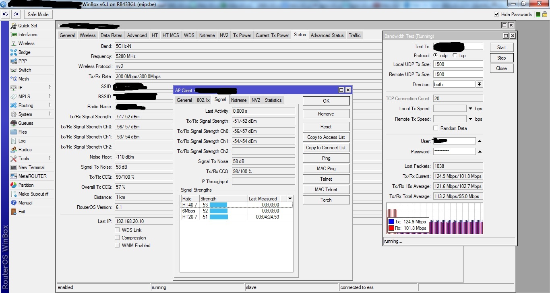Screen dimensions: 550x293
Task: Click the undo arrow icon in toolbar
Action: point(6,14)
